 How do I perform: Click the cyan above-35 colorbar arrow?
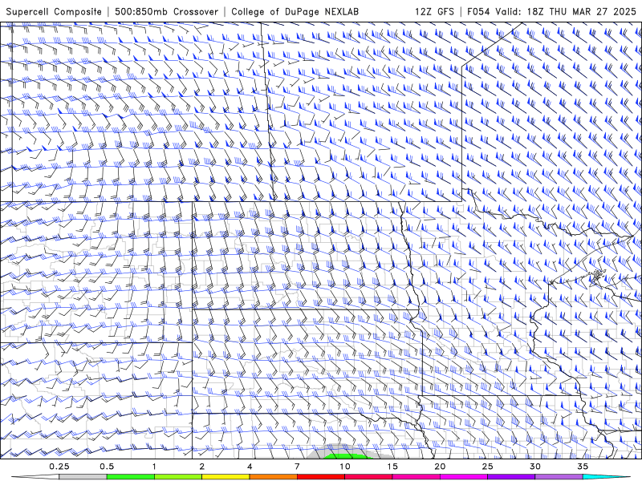pos(606,477)
